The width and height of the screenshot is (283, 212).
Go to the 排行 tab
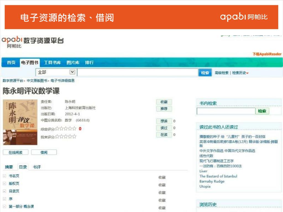tap(89, 62)
